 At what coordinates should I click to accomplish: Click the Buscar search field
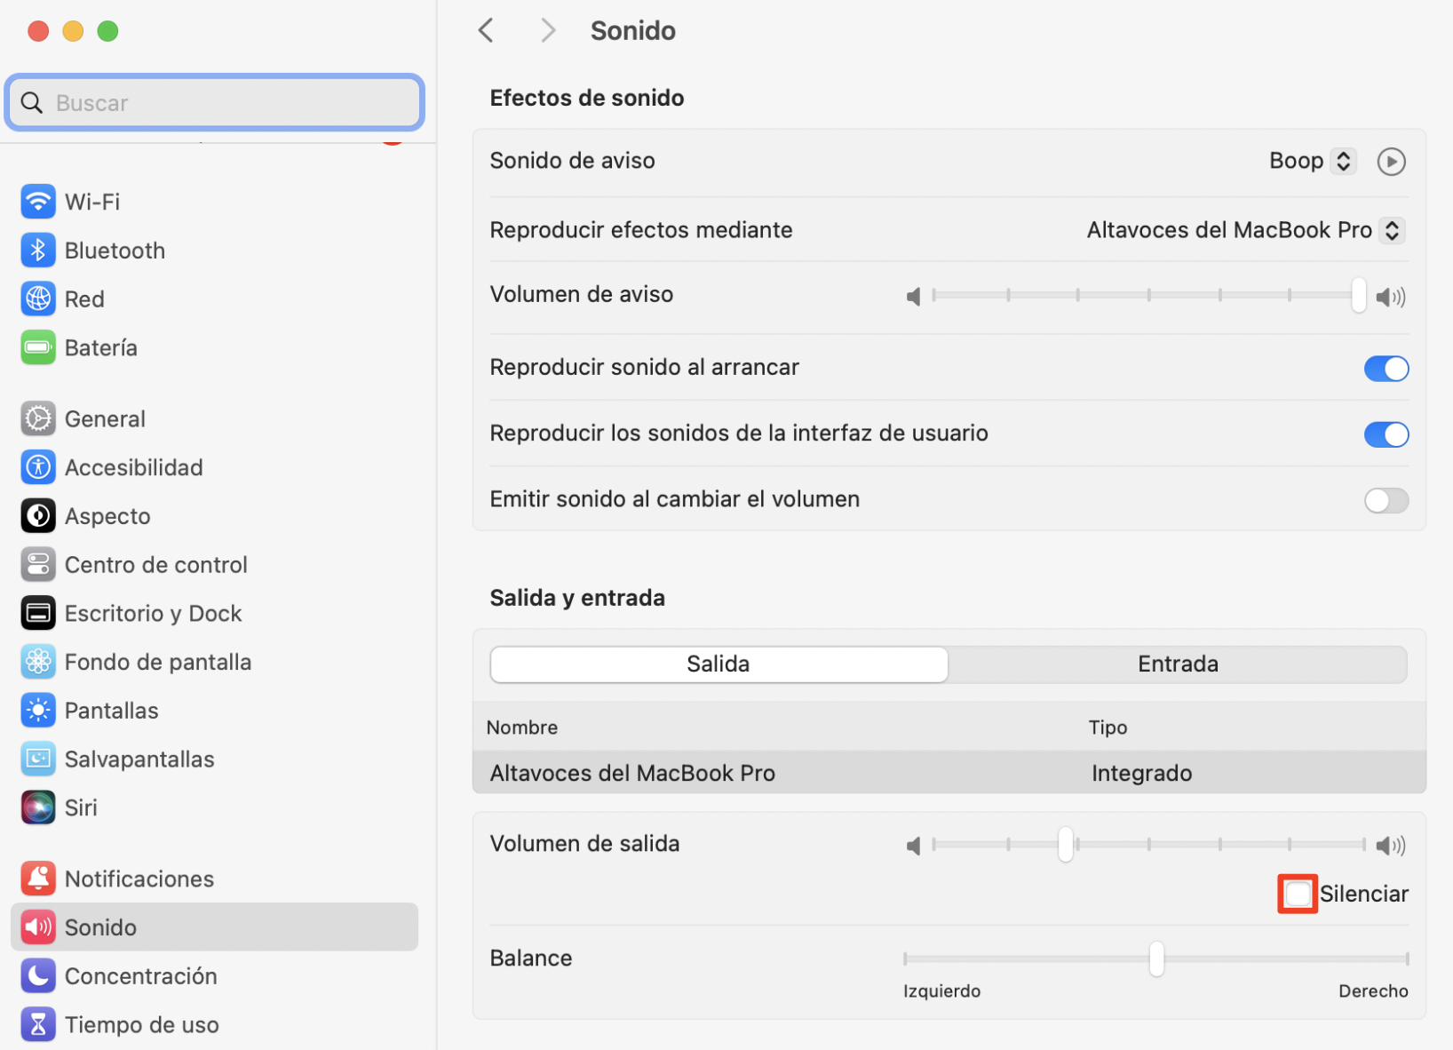click(x=214, y=103)
